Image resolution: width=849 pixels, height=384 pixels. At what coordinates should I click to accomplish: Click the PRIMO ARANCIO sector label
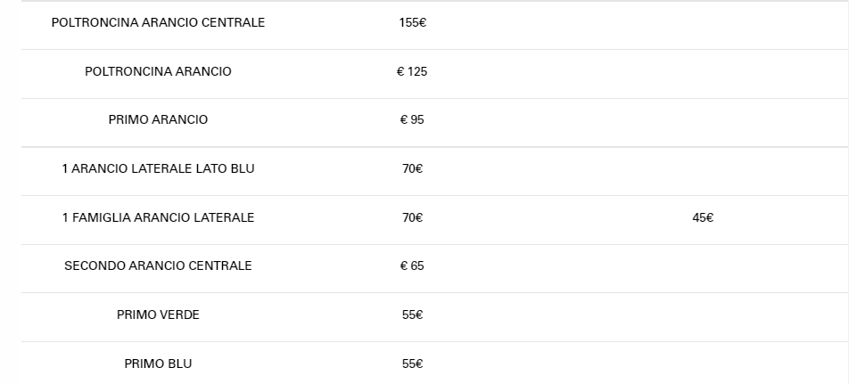pos(158,120)
